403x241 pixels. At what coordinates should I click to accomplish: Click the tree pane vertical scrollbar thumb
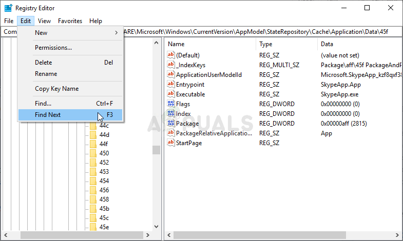click(x=156, y=150)
